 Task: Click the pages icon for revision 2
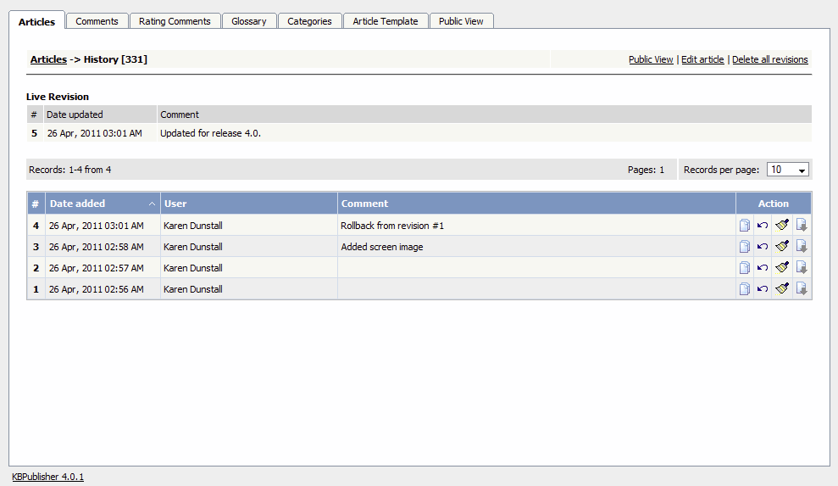tap(744, 268)
